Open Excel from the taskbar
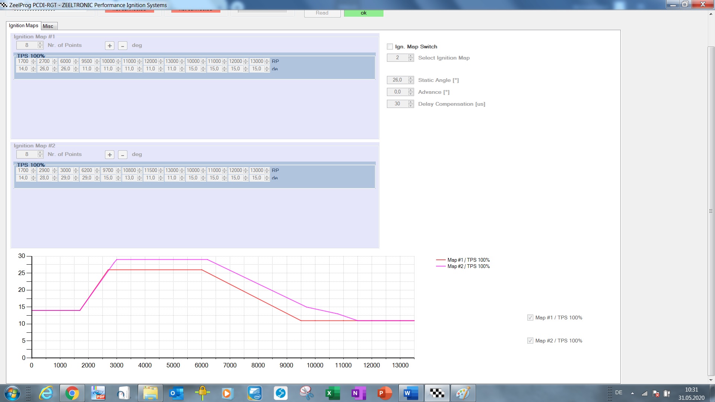This screenshot has height=402, width=715. (332, 393)
